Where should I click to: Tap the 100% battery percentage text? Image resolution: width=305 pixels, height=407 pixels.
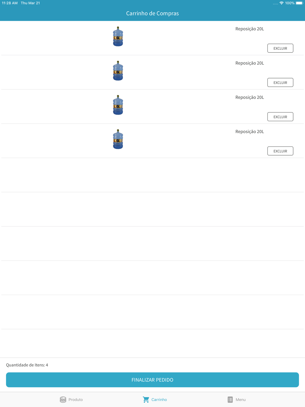[x=290, y=3]
